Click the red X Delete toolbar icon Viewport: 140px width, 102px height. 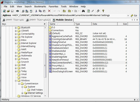[49, 11]
